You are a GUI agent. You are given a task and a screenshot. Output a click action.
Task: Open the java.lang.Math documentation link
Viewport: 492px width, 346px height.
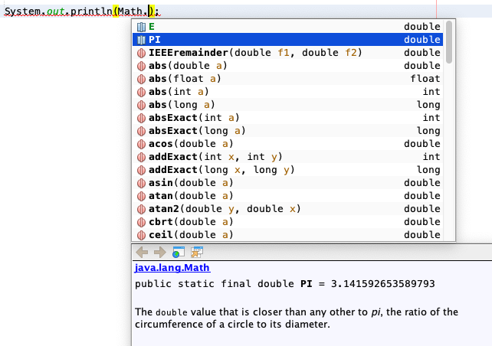coord(172,268)
